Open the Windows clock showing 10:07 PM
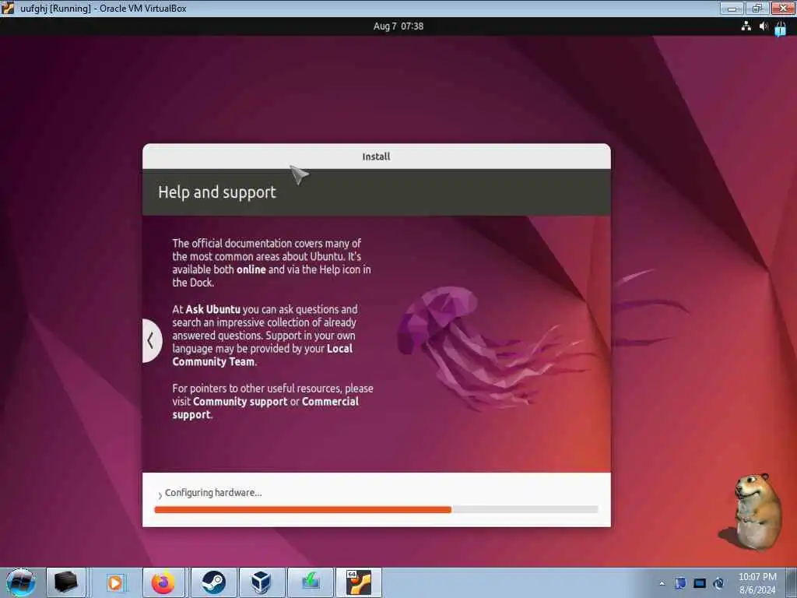The width and height of the screenshot is (797, 598). tap(757, 583)
